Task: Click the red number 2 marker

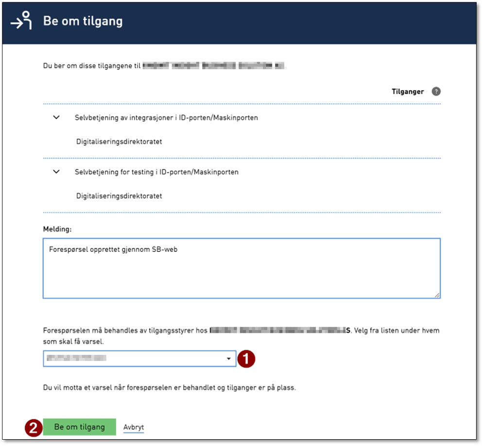Action: click(33, 428)
